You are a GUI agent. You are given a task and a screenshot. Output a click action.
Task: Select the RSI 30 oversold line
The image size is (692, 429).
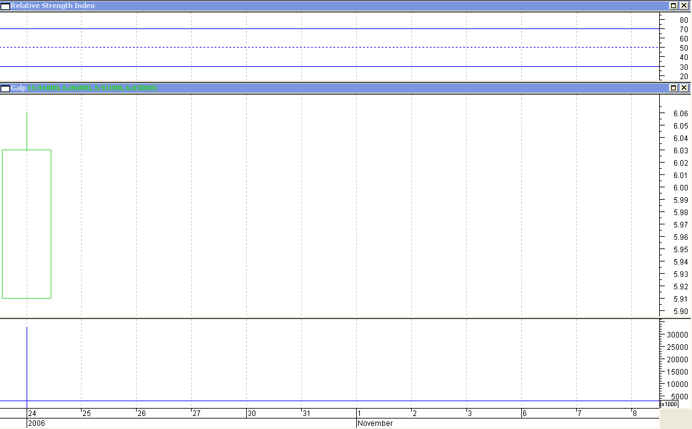click(x=330, y=66)
